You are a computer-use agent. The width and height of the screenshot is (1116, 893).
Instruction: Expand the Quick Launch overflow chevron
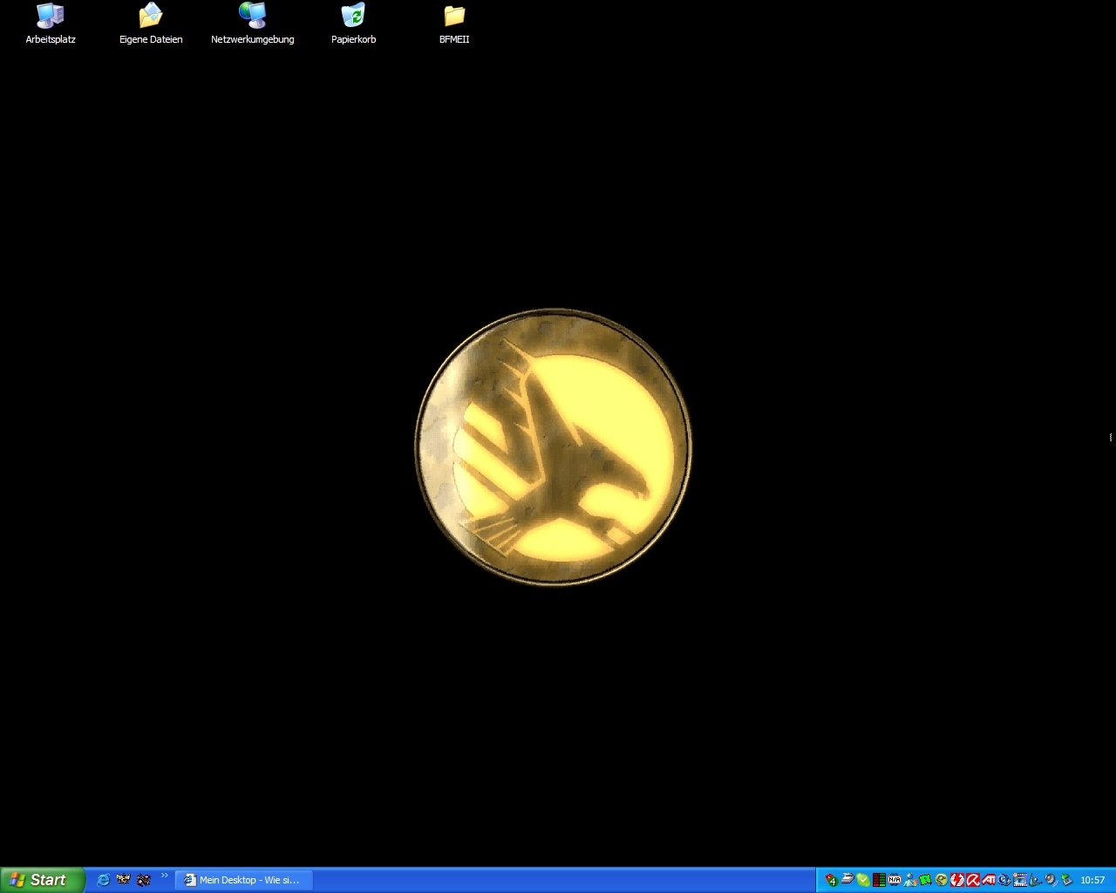(164, 876)
